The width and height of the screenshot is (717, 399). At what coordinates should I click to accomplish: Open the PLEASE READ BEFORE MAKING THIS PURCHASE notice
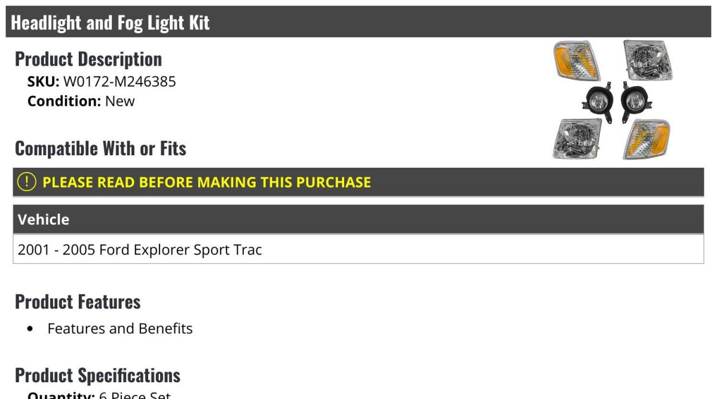(x=207, y=182)
